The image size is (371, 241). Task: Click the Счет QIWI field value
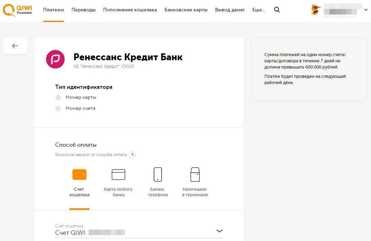(90, 232)
